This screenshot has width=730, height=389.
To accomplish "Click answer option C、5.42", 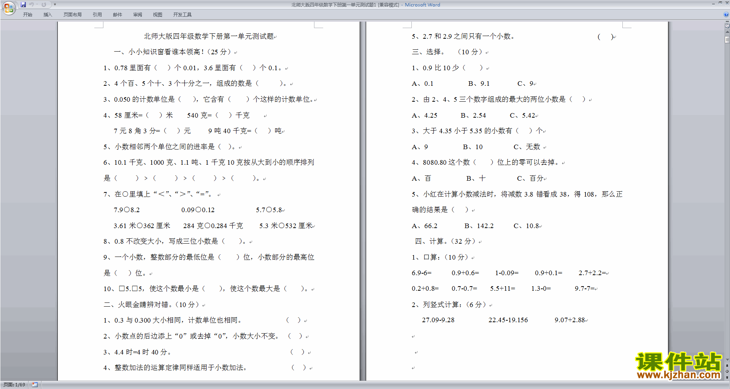I will click(x=522, y=115).
